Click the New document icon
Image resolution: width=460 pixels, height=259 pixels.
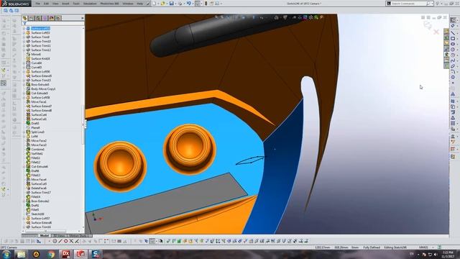pyautogui.click(x=154, y=4)
